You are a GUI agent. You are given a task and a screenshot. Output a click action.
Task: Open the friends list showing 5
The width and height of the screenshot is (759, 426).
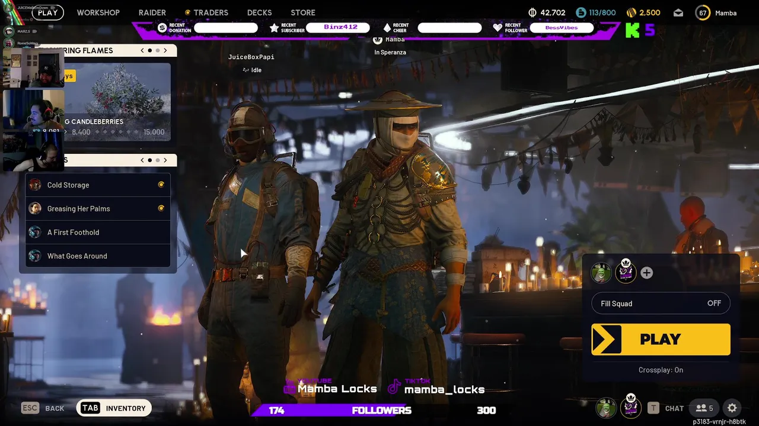pos(704,408)
